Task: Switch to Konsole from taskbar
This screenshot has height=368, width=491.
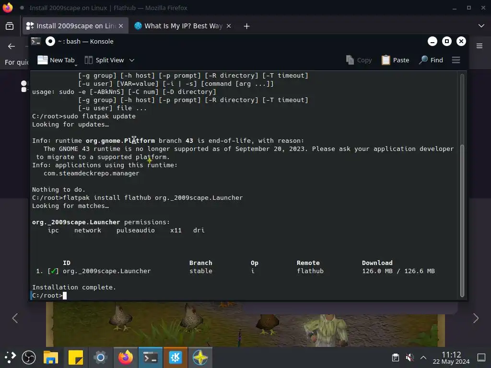Action: pyautogui.click(x=150, y=357)
